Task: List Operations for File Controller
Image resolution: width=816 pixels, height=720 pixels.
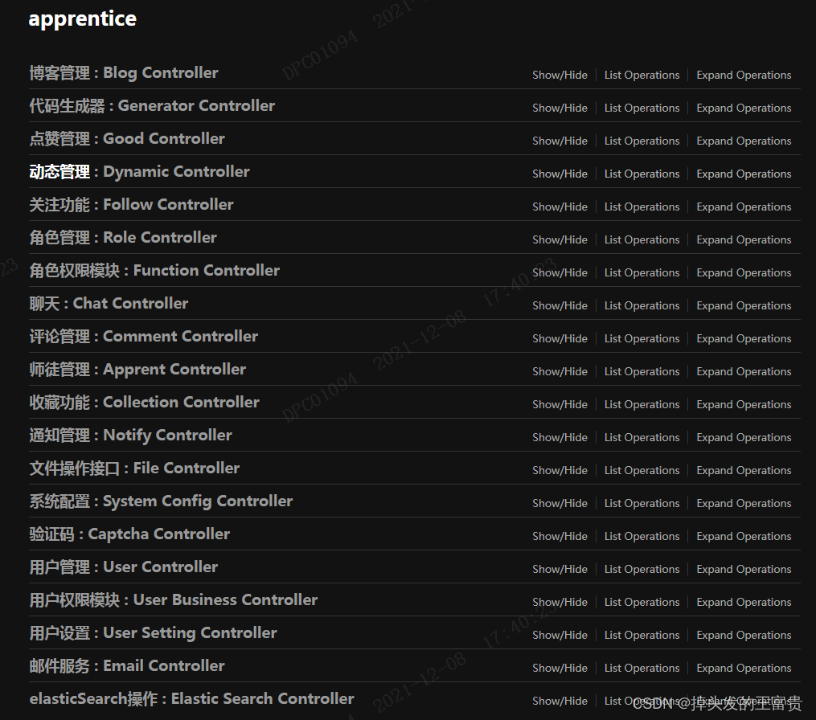Action: pyautogui.click(x=642, y=470)
